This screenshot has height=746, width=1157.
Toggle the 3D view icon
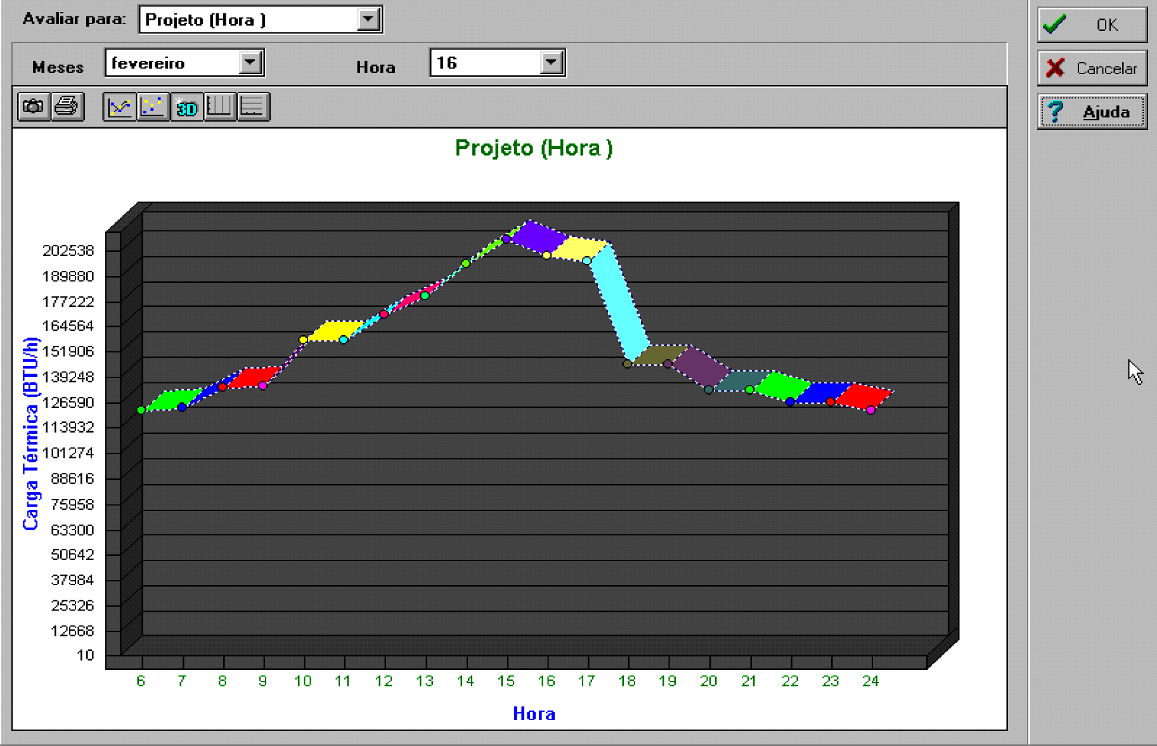(x=186, y=106)
